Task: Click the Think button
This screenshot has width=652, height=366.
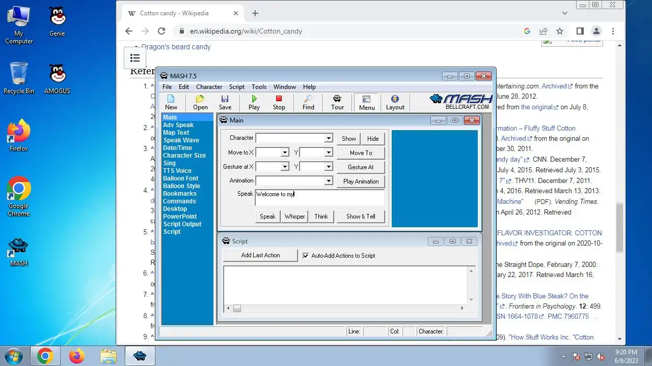Action: (x=321, y=217)
